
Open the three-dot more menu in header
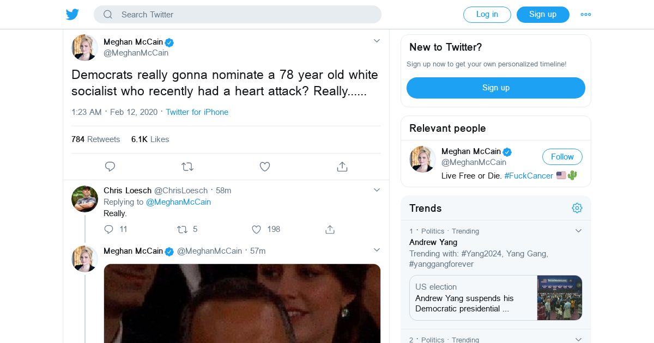[586, 15]
